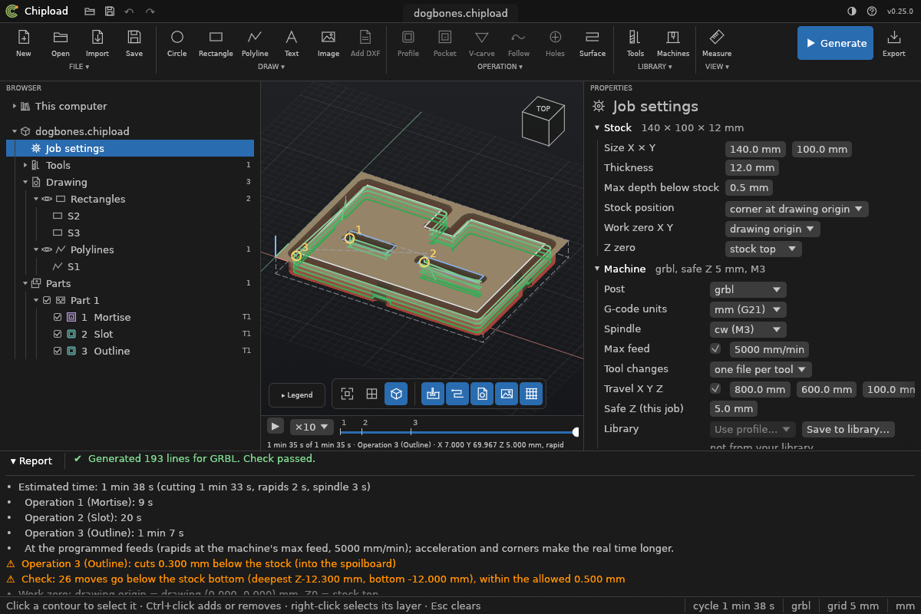Uncheck the 2 Slot operation checkbox
The width and height of the screenshot is (921, 614).
58,334
